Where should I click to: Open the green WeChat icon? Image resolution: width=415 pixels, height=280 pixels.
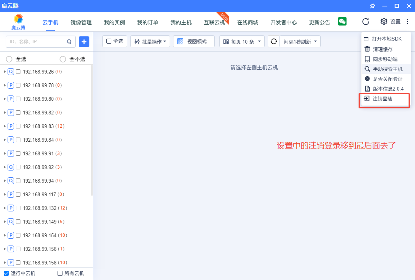pos(342,21)
